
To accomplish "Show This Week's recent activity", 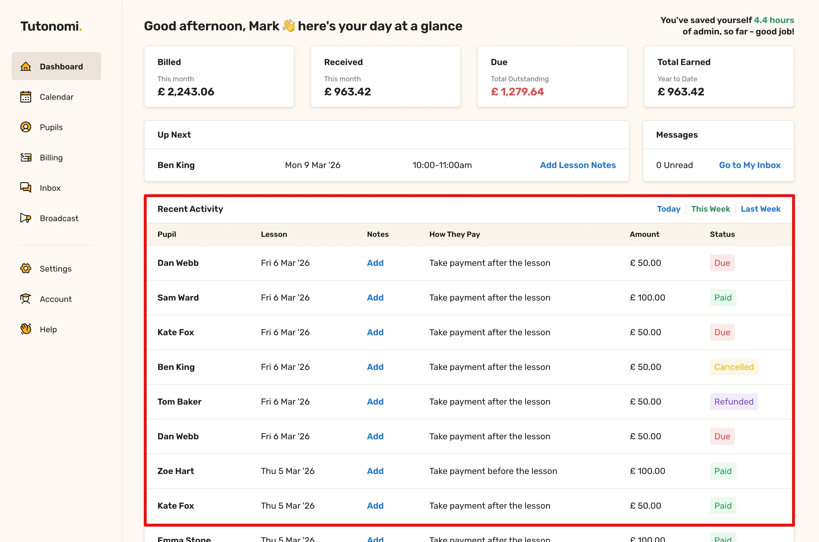I will click(x=710, y=209).
